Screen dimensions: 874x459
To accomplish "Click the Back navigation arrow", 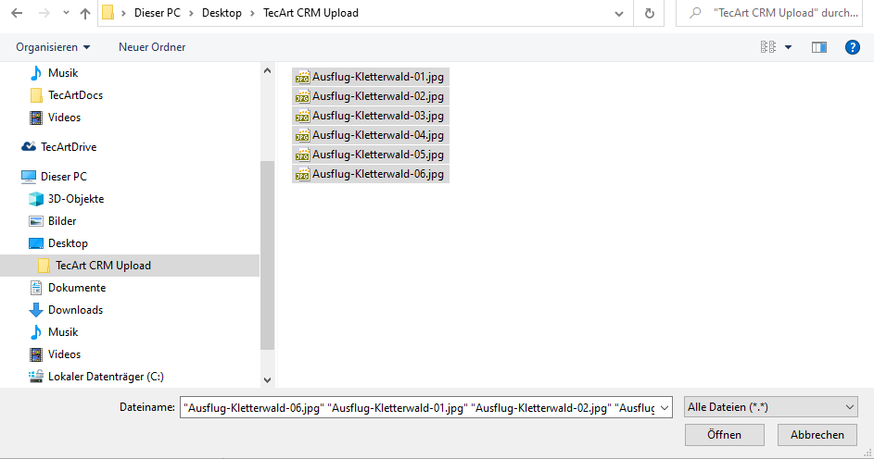I will [x=17, y=14].
